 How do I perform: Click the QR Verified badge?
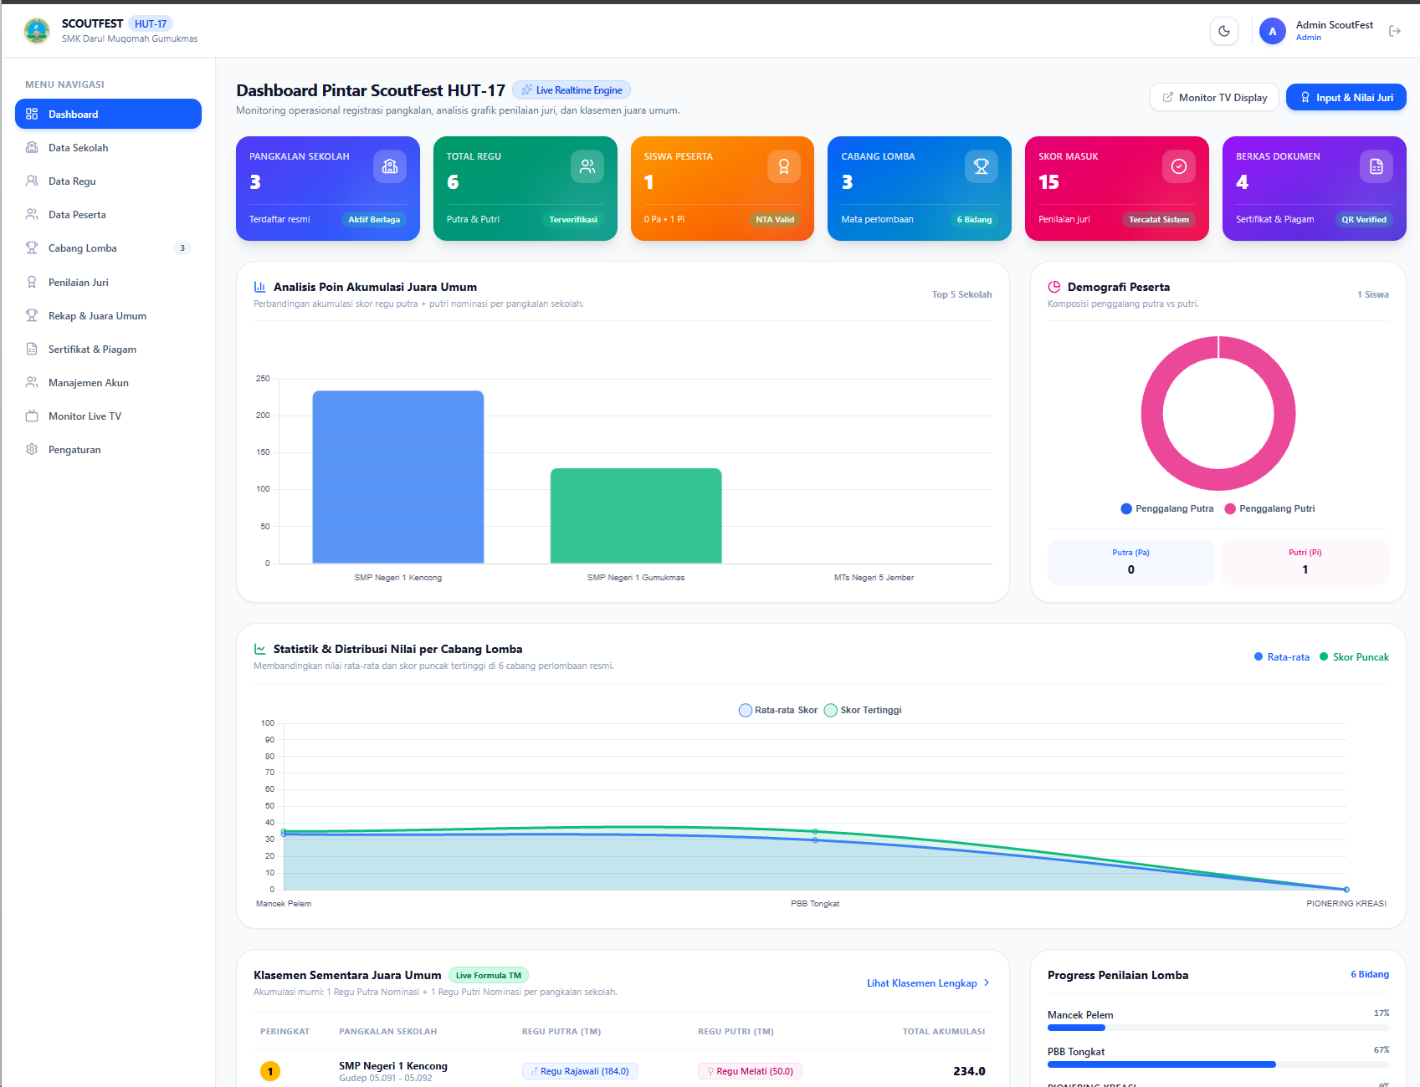pos(1364,220)
